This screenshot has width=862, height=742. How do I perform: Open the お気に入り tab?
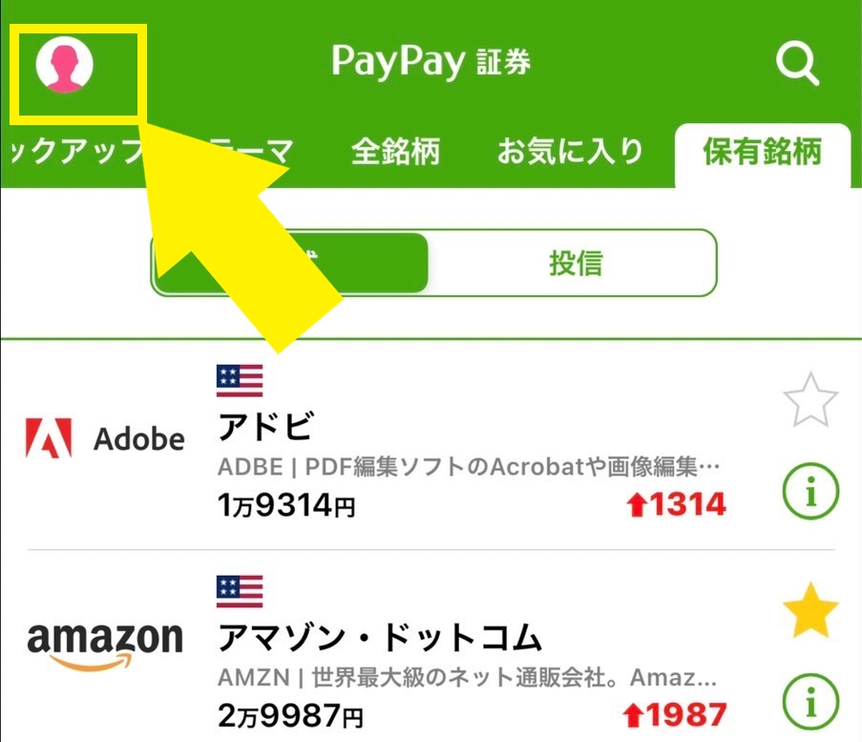570,151
